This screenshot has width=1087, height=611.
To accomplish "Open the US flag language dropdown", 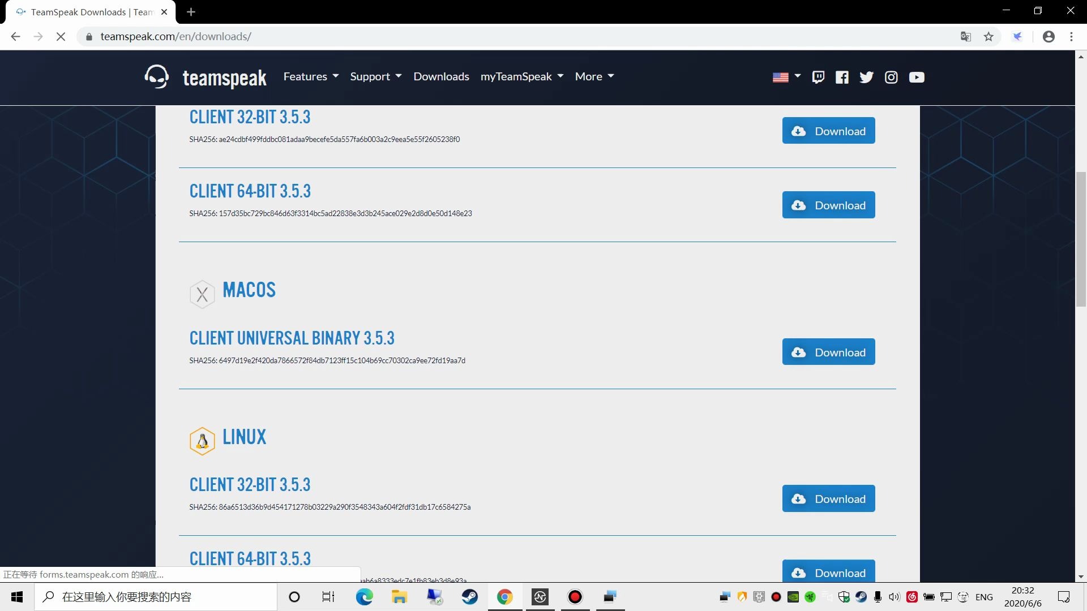I will coord(786,77).
